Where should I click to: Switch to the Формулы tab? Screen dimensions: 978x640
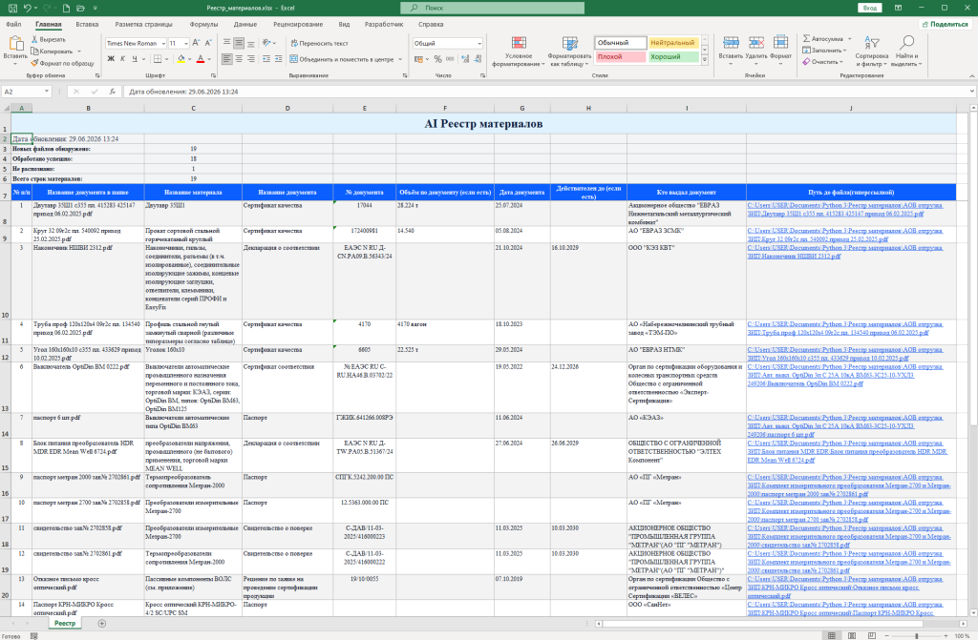pos(203,24)
